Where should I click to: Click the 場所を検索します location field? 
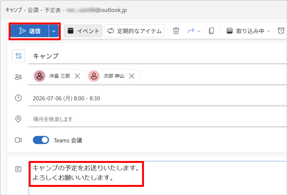(x=157, y=119)
